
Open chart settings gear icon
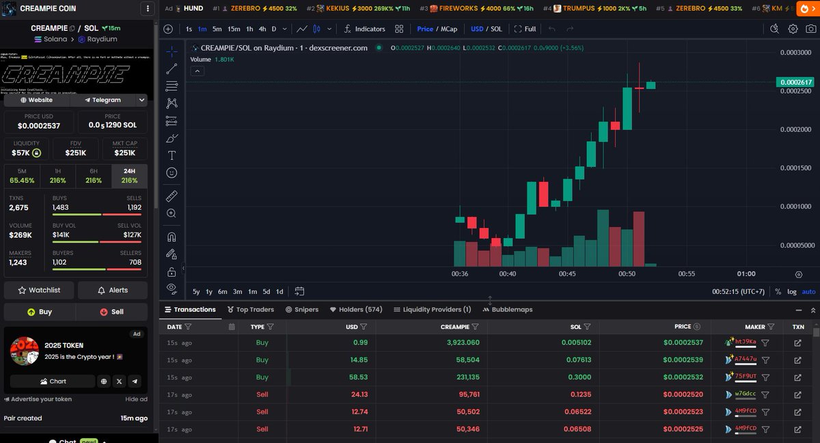793,29
